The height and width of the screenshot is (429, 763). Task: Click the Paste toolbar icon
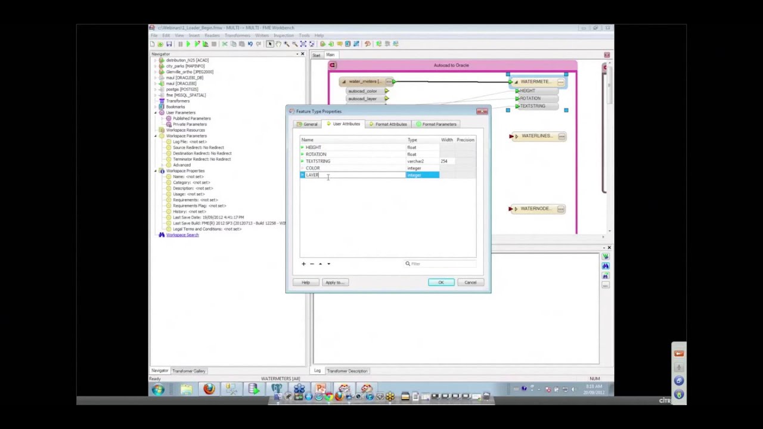(x=242, y=43)
